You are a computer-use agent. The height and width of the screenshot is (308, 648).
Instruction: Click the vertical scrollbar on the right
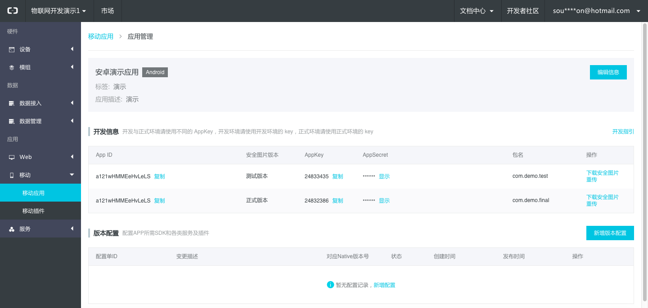coord(644,162)
